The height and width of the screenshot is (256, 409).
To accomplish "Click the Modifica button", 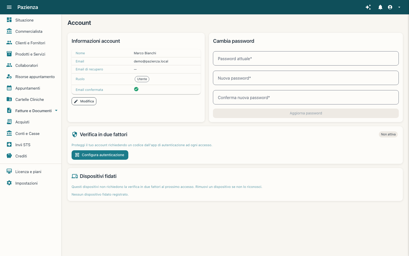I will click(x=84, y=101).
